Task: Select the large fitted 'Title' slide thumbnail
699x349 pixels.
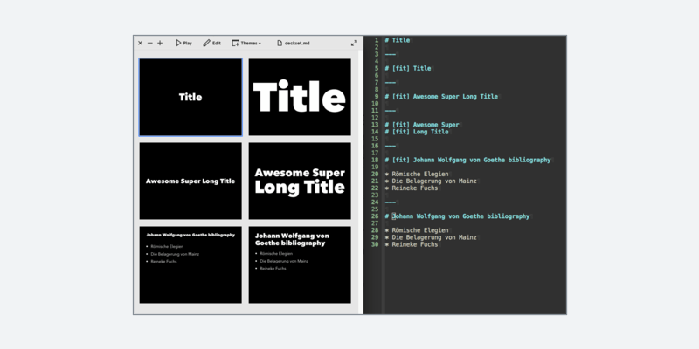Action: (x=300, y=97)
